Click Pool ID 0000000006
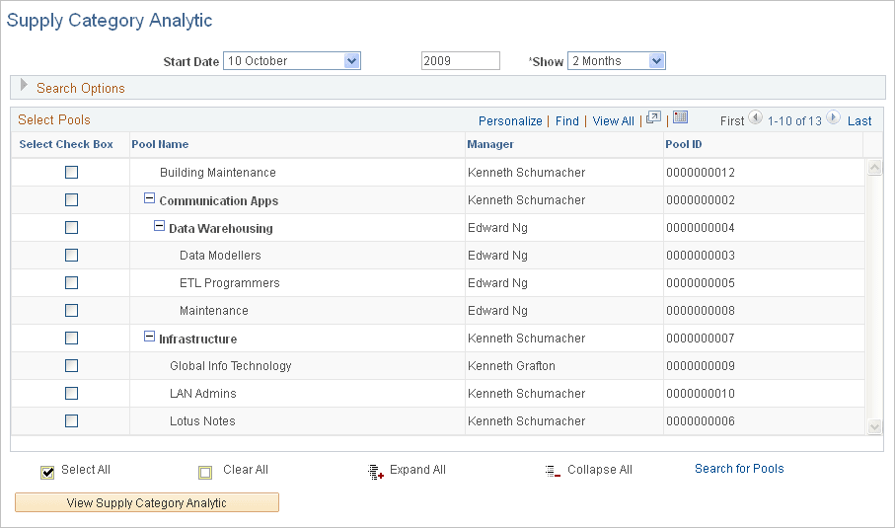 coord(701,421)
